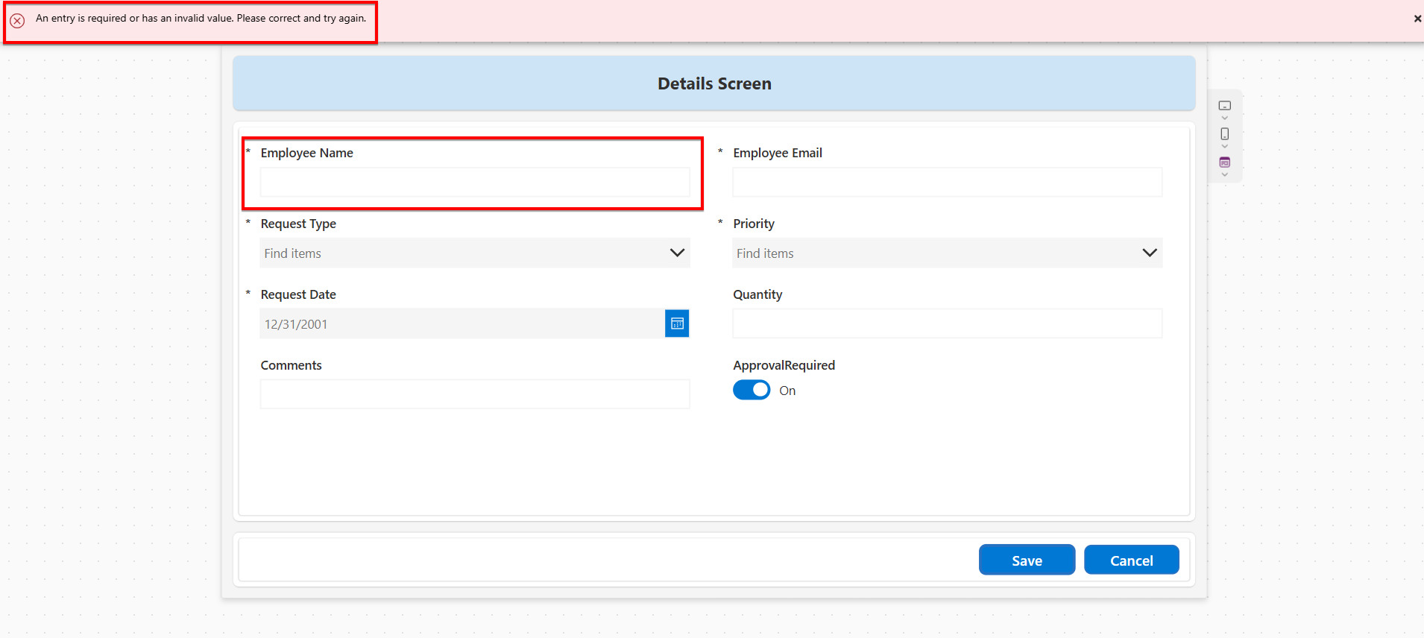Click into the Quantity field
Image resolution: width=1424 pixels, height=638 pixels.
[947, 323]
